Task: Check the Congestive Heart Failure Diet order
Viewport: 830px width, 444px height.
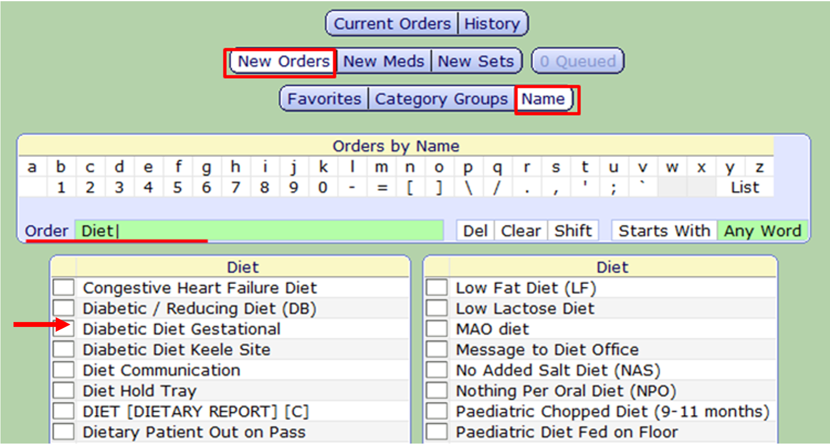Action: click(x=63, y=287)
